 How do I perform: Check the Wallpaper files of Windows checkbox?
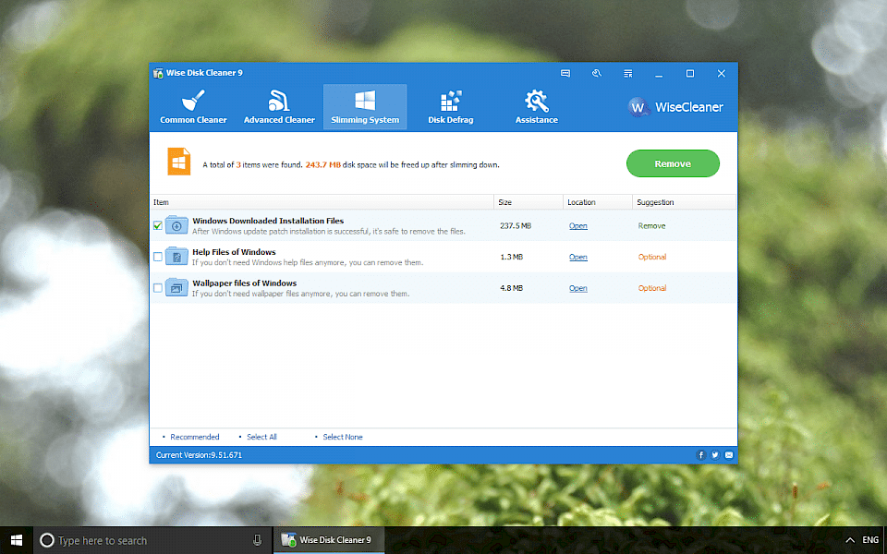(158, 288)
